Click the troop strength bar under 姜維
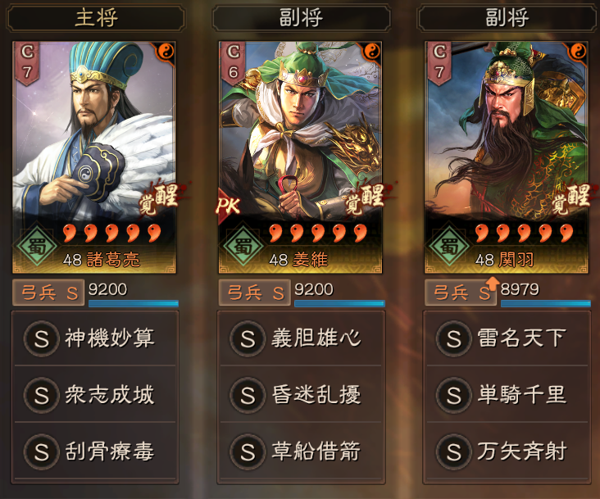Screen dimensions: 600x499 click(x=339, y=304)
